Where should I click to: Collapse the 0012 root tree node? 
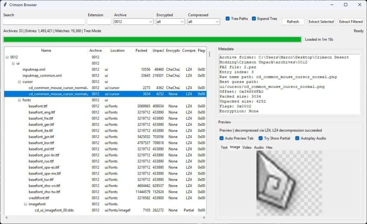pyautogui.click(x=7, y=57)
